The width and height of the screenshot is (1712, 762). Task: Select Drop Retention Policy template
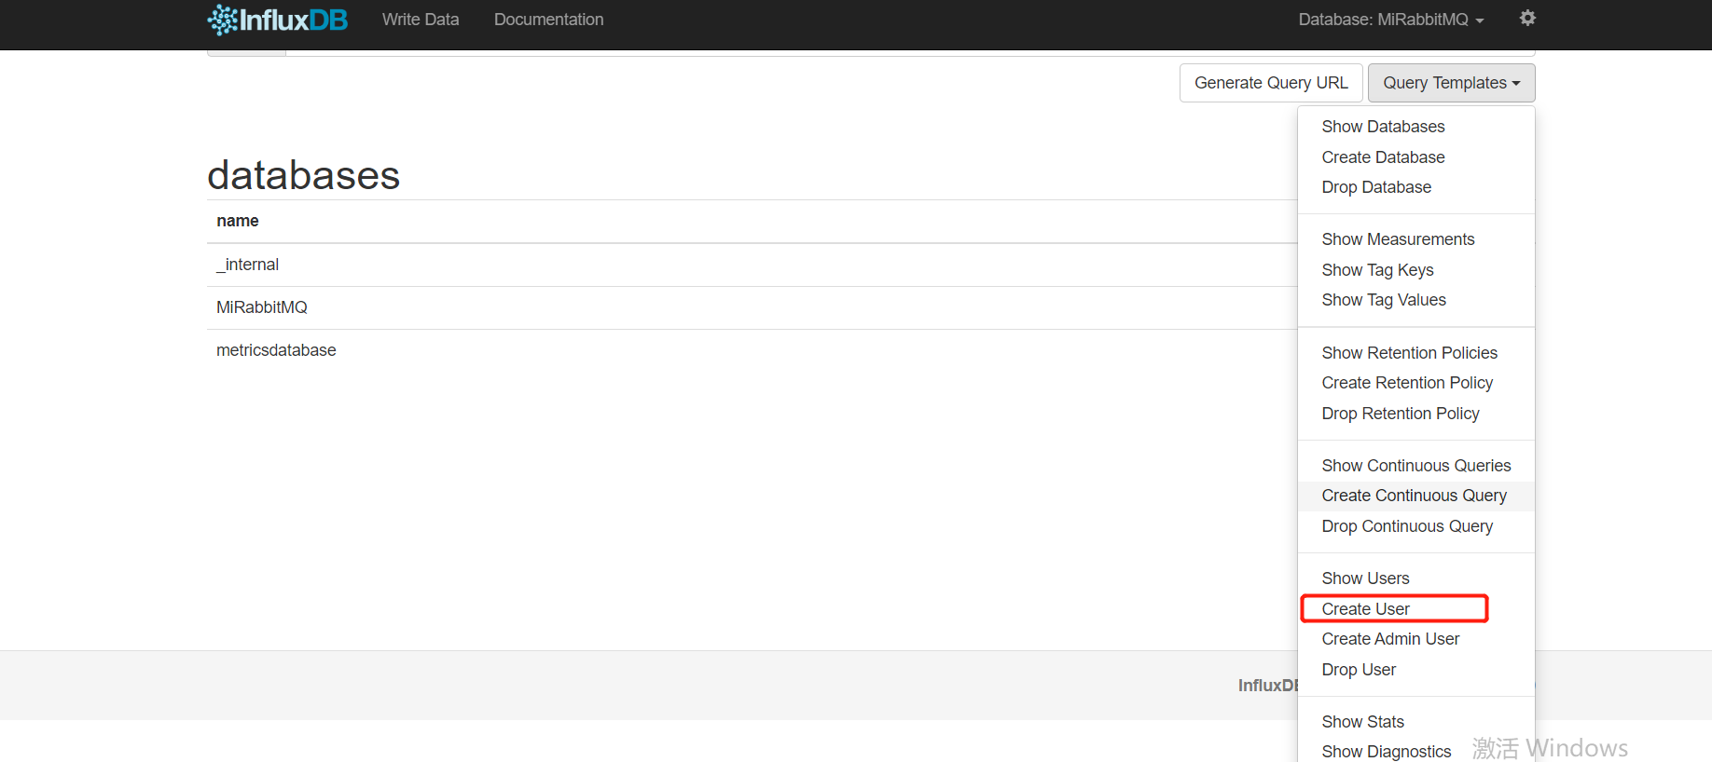click(1416, 414)
